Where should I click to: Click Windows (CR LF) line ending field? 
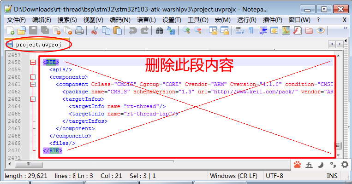pyautogui.click(x=234, y=176)
